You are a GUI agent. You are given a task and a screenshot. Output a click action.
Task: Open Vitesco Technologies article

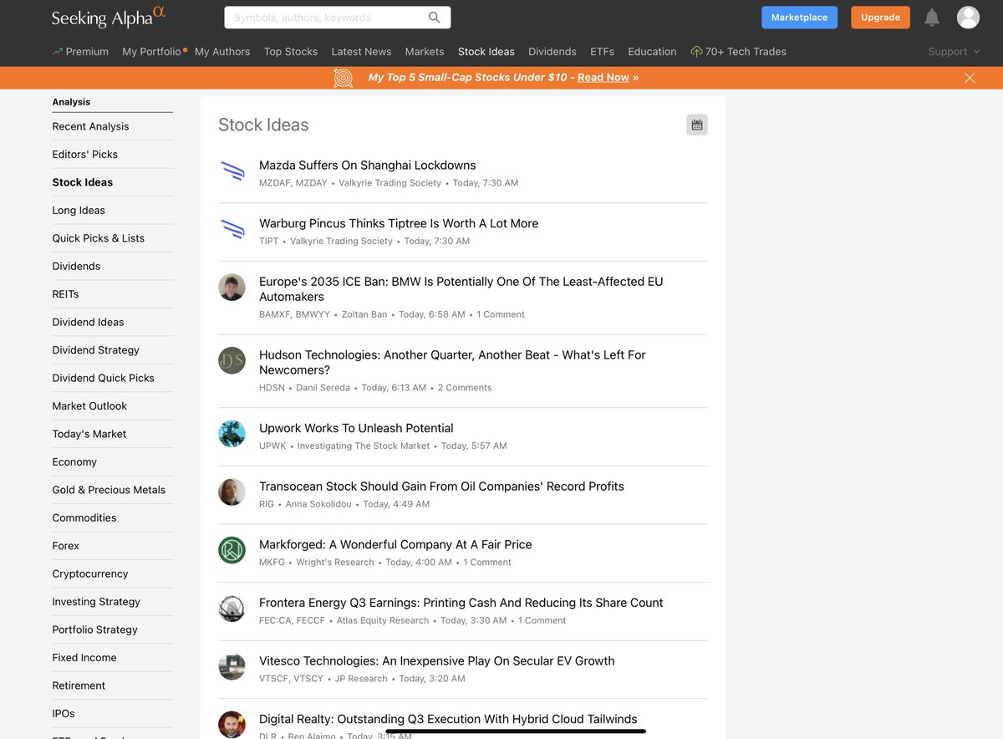[437, 660]
